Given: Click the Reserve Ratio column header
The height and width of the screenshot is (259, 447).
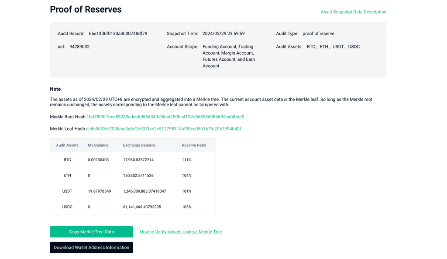Looking at the screenshot, I should tap(194, 145).
